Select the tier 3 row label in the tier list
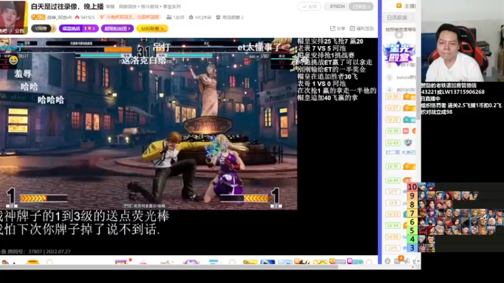Screen dimensions: 504x283 click(x=412, y=248)
